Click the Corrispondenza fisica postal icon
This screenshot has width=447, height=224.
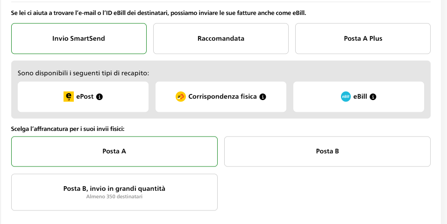[x=181, y=97]
